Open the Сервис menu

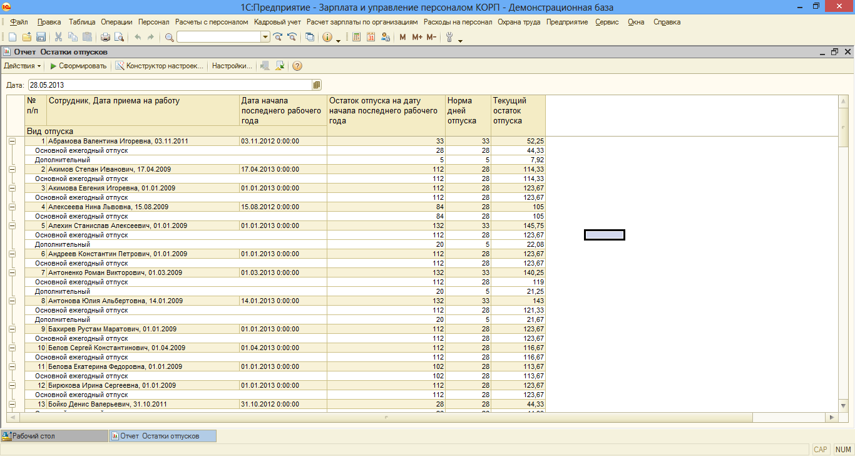(607, 22)
